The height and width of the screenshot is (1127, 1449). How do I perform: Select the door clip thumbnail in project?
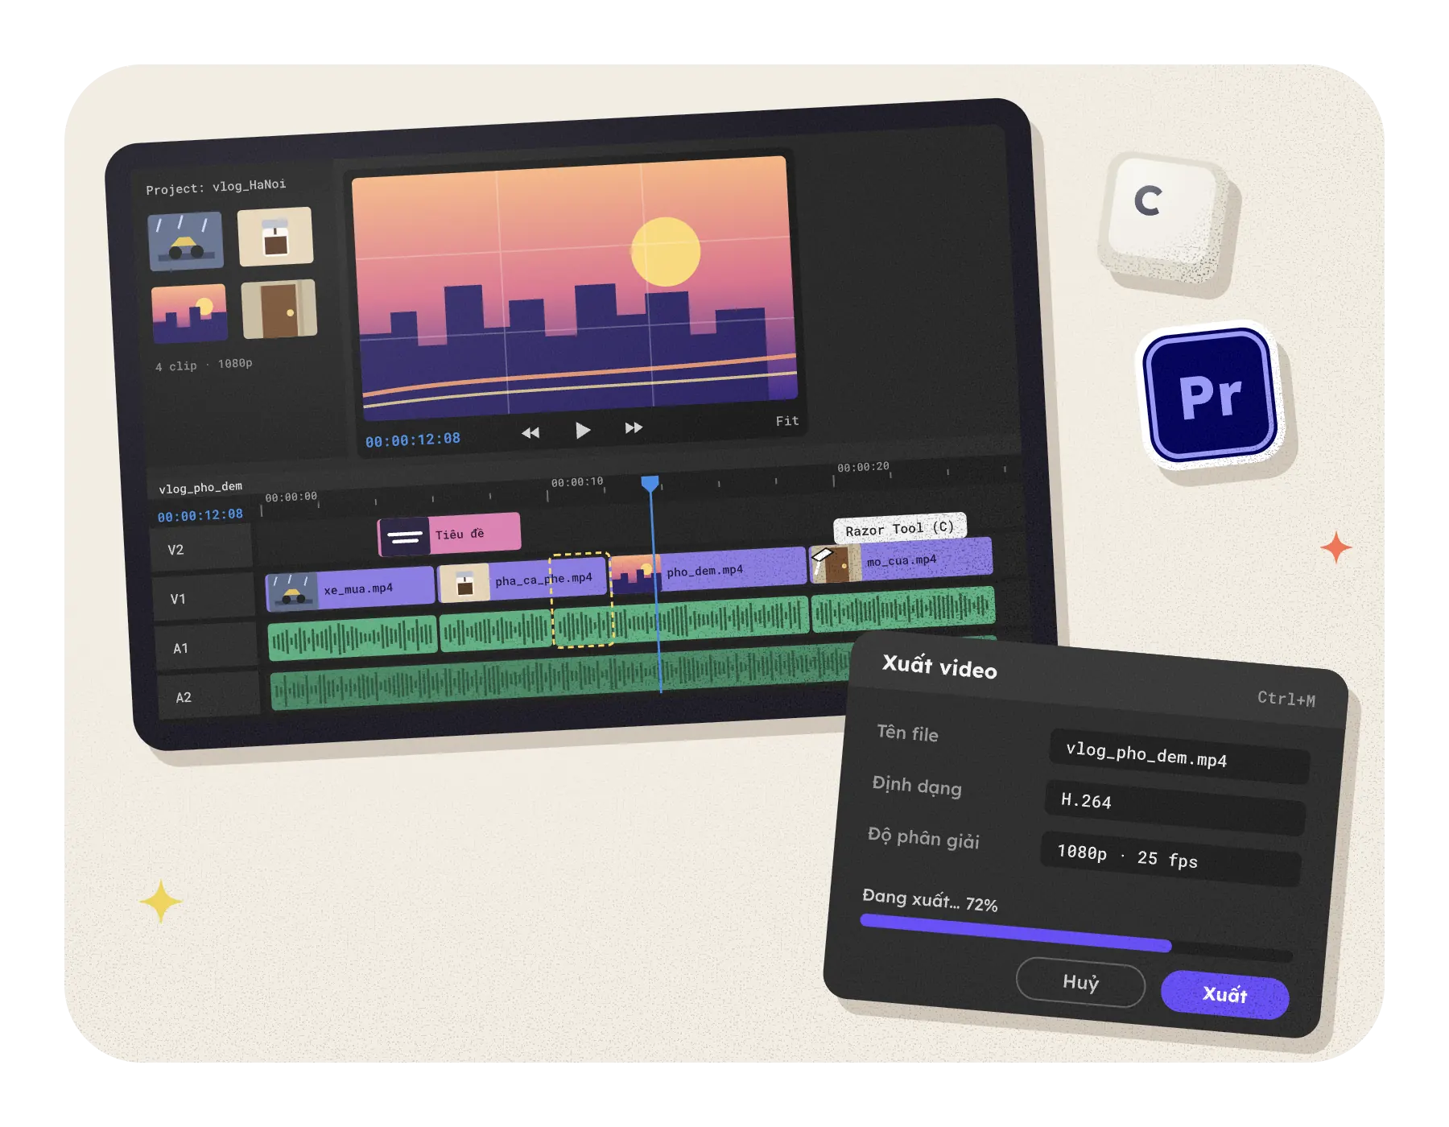tap(279, 309)
